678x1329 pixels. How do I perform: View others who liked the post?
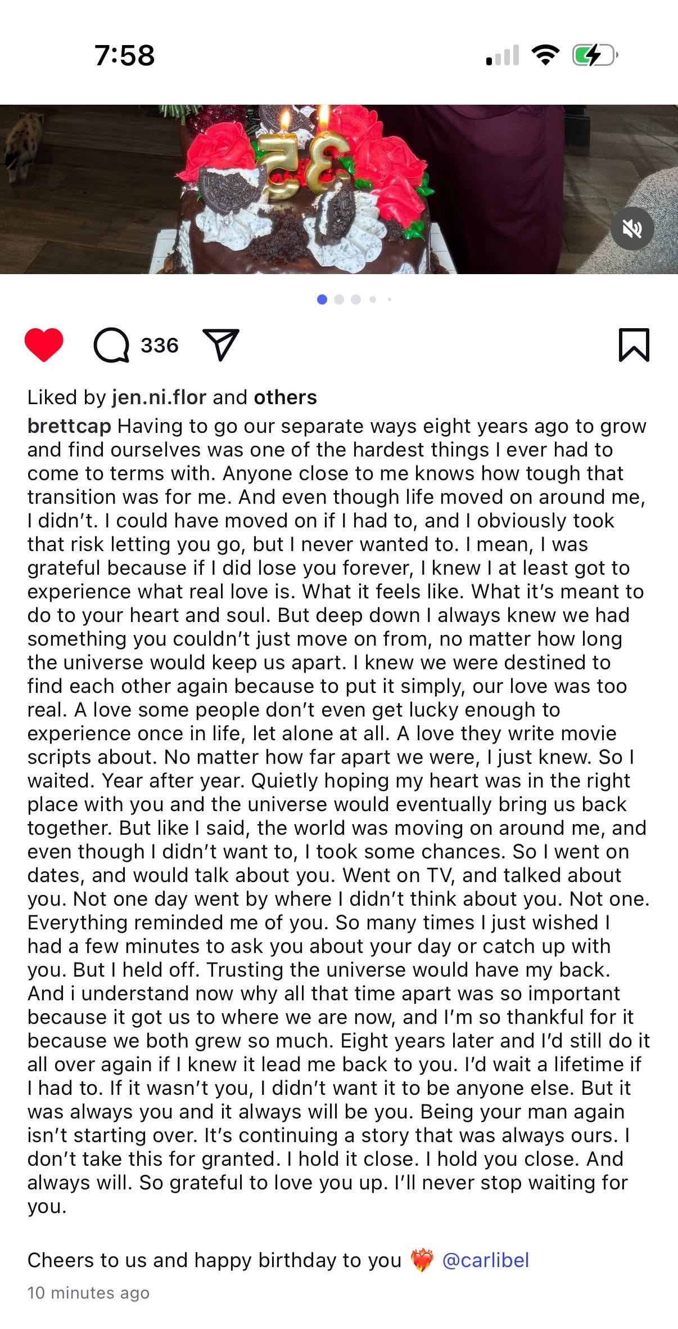[285, 397]
